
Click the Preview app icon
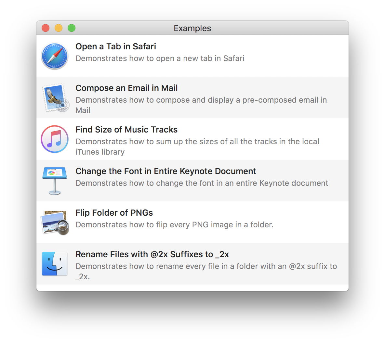(x=55, y=222)
